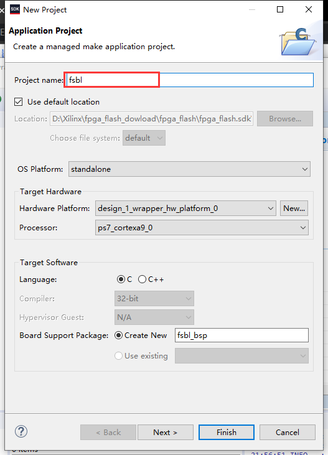Maximize the New Project dialog
The image size is (328, 455).
(280, 9)
